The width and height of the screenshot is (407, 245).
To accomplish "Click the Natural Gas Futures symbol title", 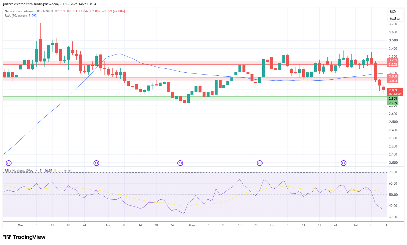I will click(x=19, y=11).
